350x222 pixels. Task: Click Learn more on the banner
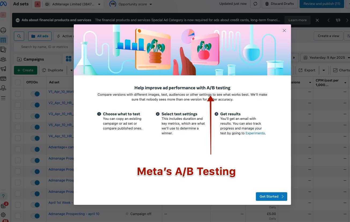click(297, 20)
